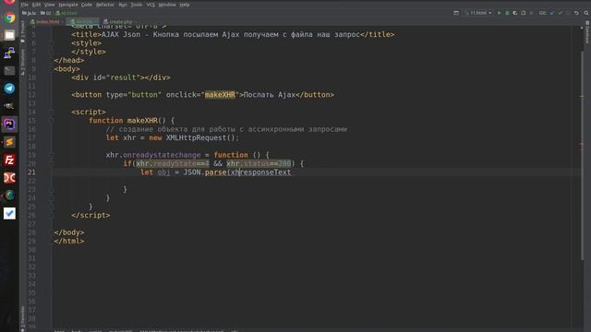591x332 pixels.
Task: Collapse the makeXHR function fold marker
Action: point(52,121)
